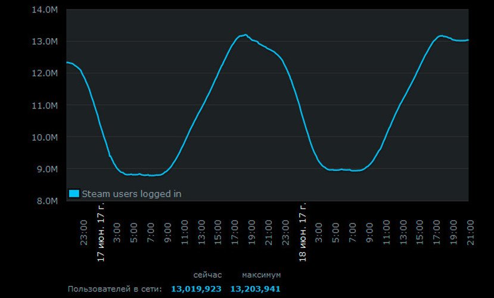Screen dimensions: 494x298
Task: Click the 12.0M y-axis label
Action: [45, 73]
